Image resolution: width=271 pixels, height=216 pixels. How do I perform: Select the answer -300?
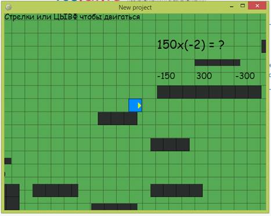tap(245, 76)
